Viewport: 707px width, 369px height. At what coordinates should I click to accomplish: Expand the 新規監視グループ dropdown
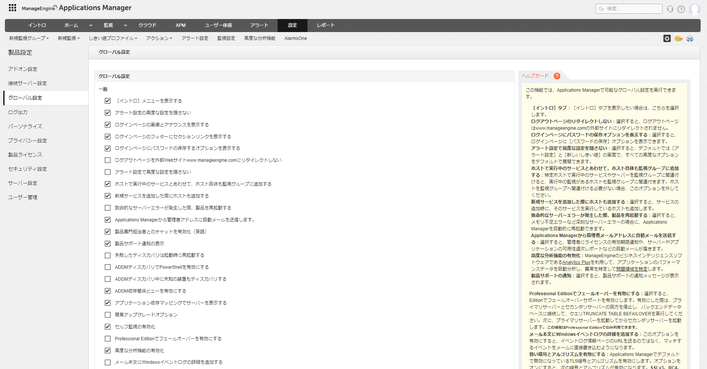pyautogui.click(x=29, y=38)
